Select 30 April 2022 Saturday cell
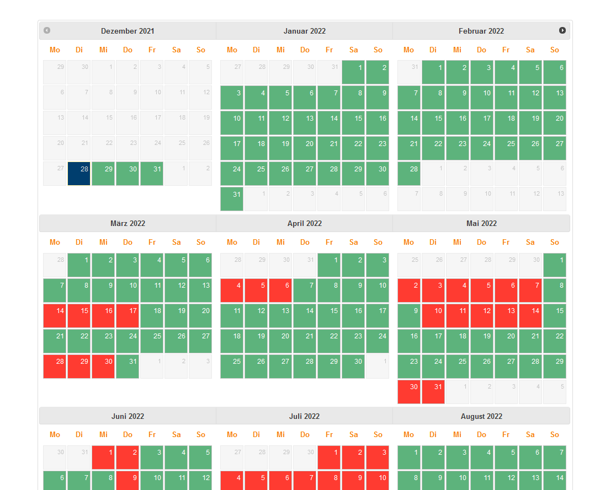This screenshot has height=490, width=600. [x=353, y=366]
